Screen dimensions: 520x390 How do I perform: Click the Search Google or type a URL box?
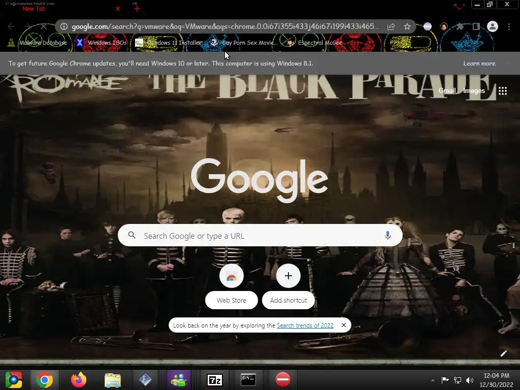pyautogui.click(x=260, y=236)
